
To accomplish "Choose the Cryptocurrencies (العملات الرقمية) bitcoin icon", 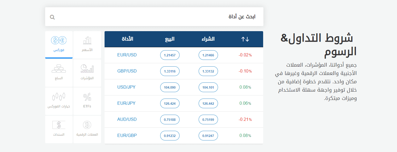I will click(87, 125).
